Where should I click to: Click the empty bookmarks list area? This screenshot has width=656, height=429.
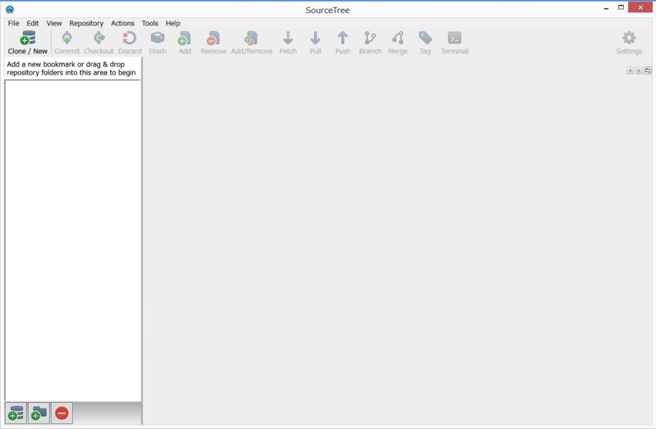pos(73,240)
